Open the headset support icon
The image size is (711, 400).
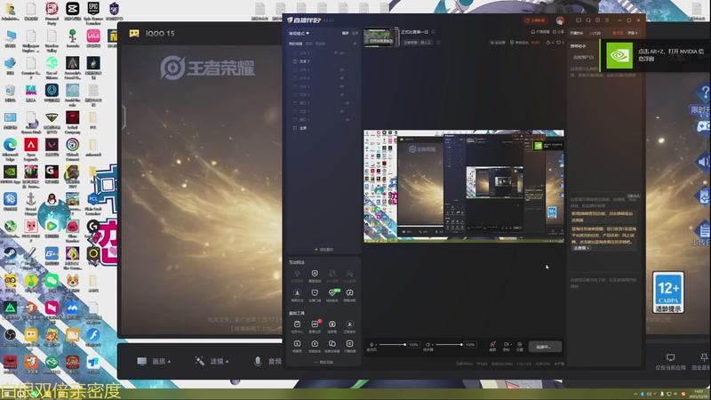588,20
